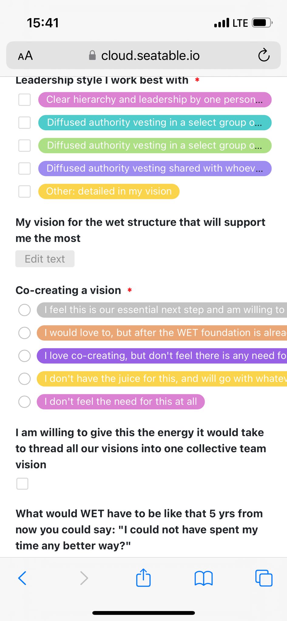The height and width of the screenshot is (621, 287).
Task: Open the Safari share sheet icon
Action: coord(143,578)
